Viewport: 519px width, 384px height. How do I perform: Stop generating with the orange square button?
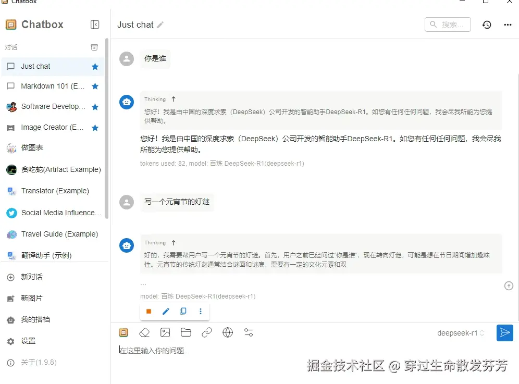pyautogui.click(x=149, y=311)
